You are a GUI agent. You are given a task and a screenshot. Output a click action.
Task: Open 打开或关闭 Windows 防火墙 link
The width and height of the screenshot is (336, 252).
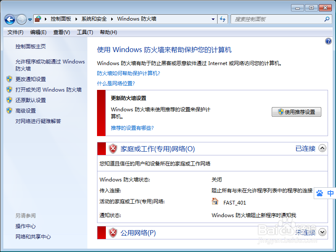(x=48, y=89)
